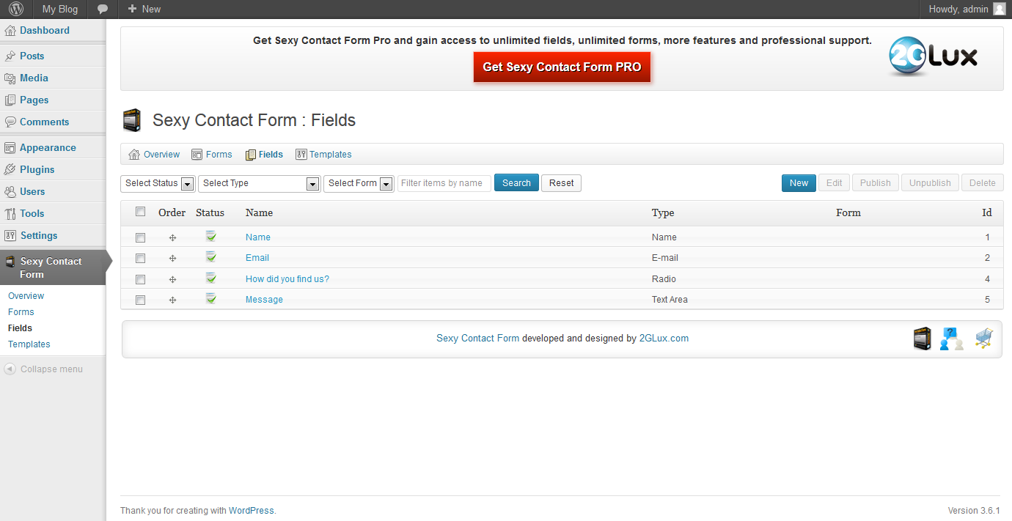Toggle published status icon of Name field
The width and height of the screenshot is (1012, 521).
coord(210,236)
